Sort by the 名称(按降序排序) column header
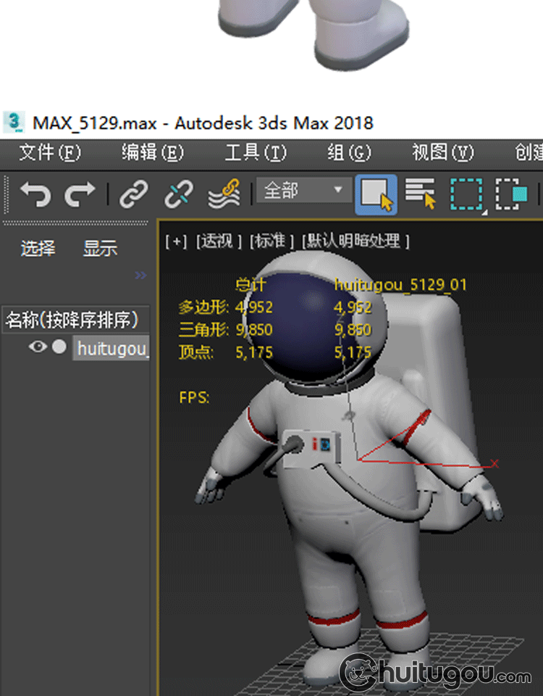Image resolution: width=543 pixels, height=696 pixels. pos(75,320)
